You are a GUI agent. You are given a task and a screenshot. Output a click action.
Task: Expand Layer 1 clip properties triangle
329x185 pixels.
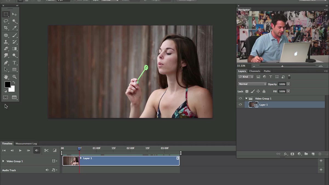pyautogui.click(x=81, y=158)
